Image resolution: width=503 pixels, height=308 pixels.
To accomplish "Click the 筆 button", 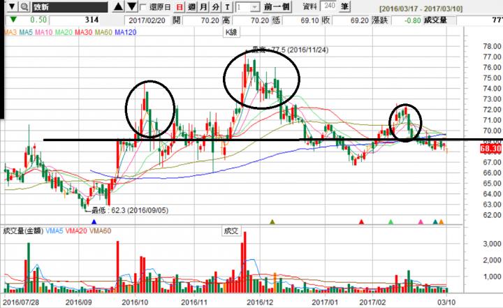I will pyautogui.click(x=345, y=6).
